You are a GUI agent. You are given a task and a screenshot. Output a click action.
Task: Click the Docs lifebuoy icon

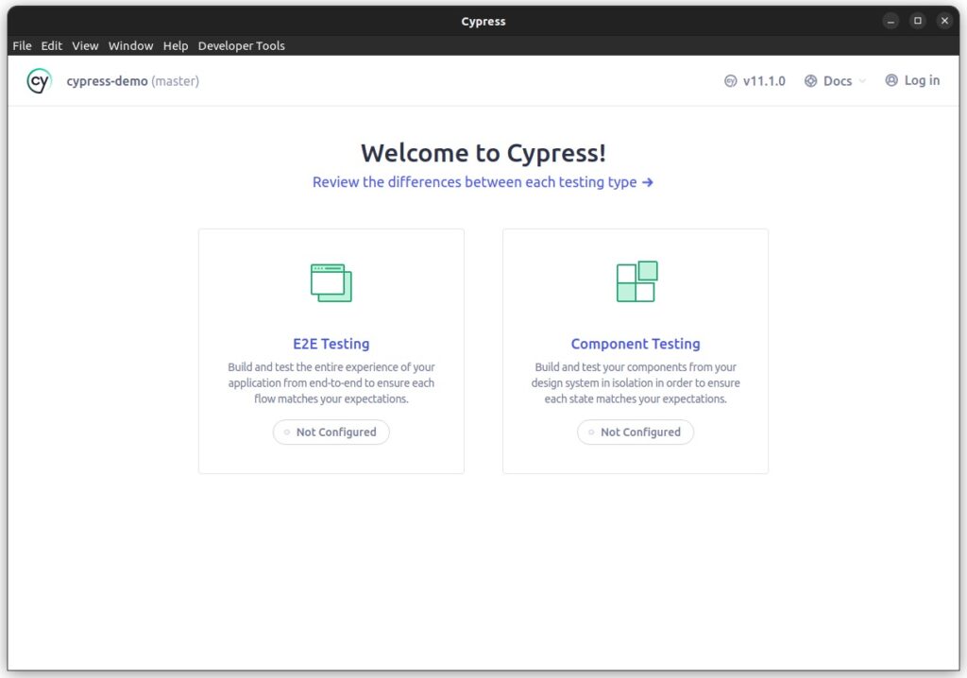(810, 81)
